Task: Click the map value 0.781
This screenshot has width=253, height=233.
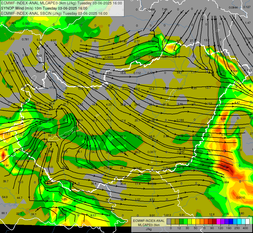Action: coord(25,39)
